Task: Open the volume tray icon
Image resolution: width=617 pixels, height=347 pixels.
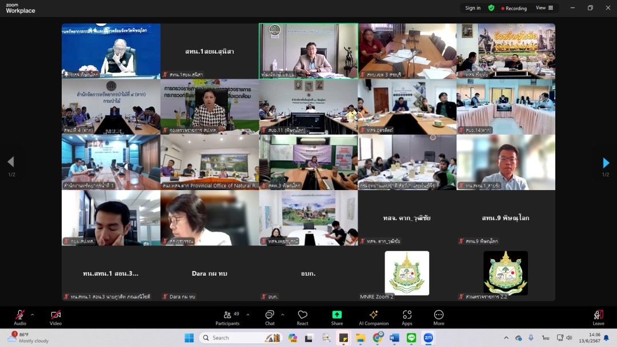Action: pyautogui.click(x=569, y=338)
